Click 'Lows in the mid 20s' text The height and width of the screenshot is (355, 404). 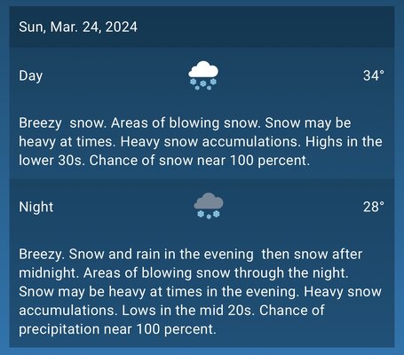tap(188, 311)
